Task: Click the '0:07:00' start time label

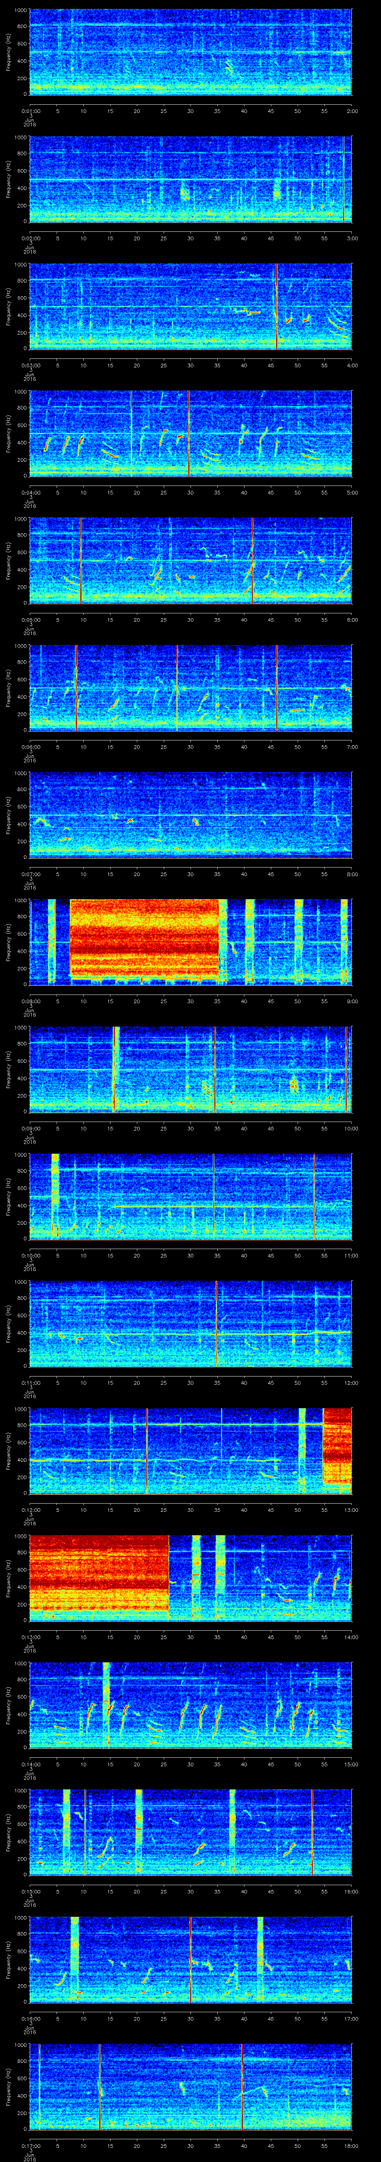Action: tap(30, 874)
